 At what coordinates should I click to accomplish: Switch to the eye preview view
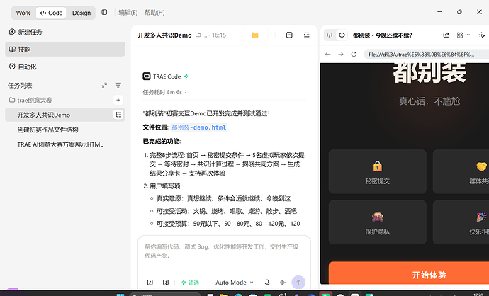click(342, 35)
